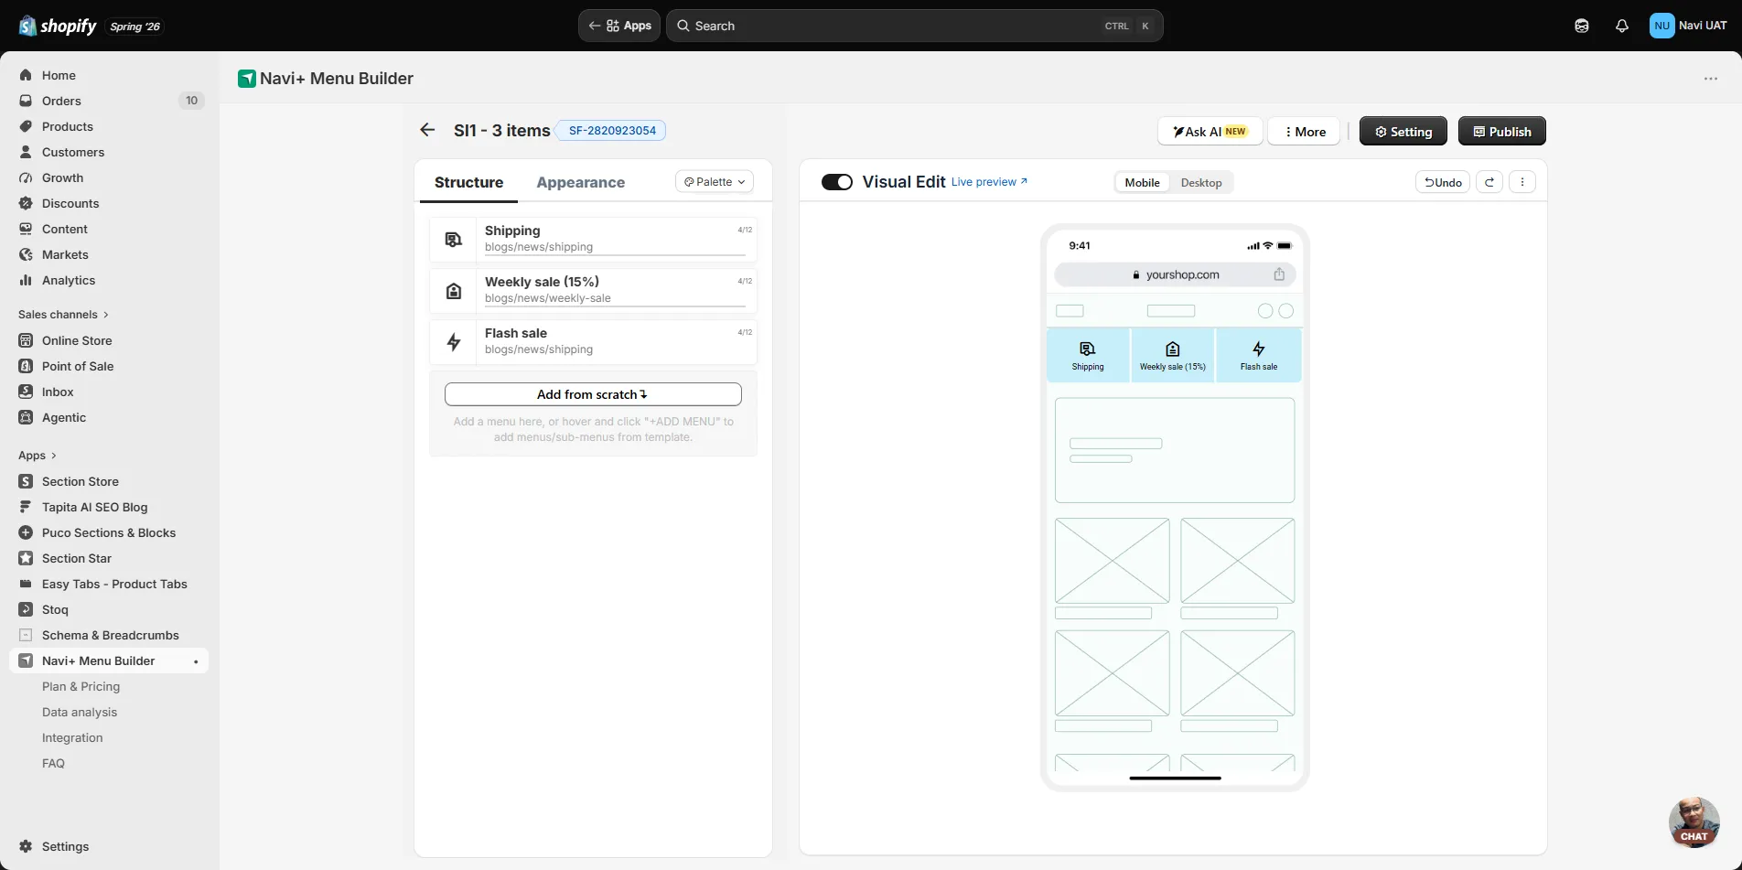Select Shipping icon in phone preview
This screenshot has height=870, width=1742.
(1088, 349)
